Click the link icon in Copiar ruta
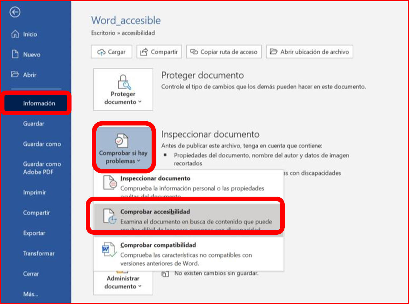 coord(194,52)
